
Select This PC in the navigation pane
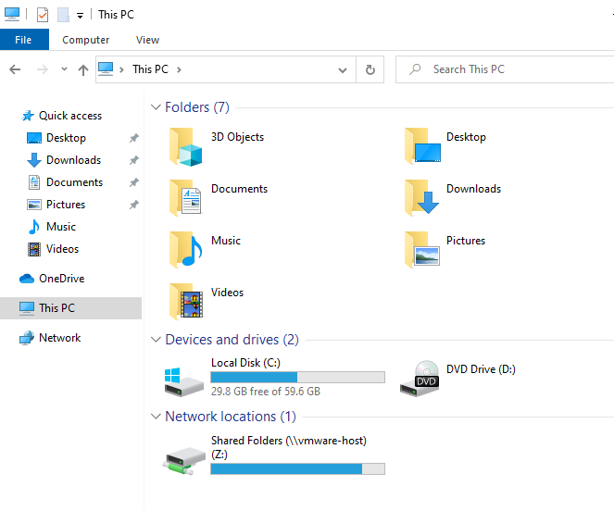pyautogui.click(x=70, y=308)
